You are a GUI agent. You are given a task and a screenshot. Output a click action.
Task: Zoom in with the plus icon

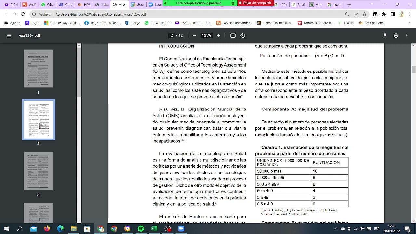pos(218,36)
